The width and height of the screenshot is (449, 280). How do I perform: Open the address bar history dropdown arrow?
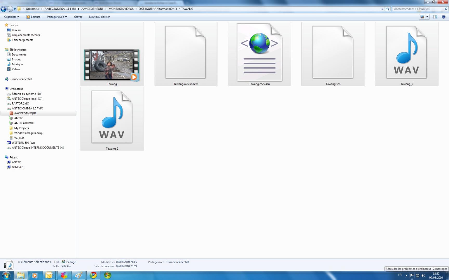(x=382, y=9)
